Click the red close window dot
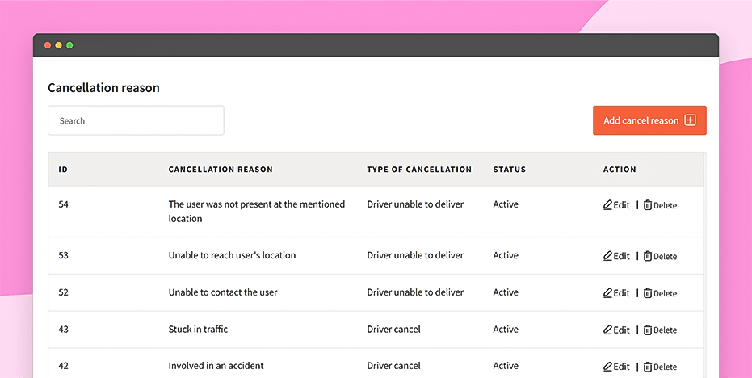 click(x=48, y=45)
